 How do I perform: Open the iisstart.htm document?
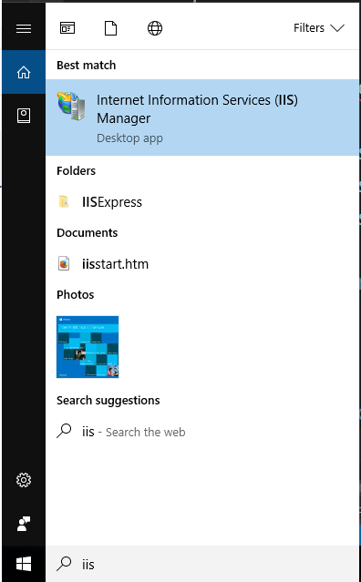202,264
